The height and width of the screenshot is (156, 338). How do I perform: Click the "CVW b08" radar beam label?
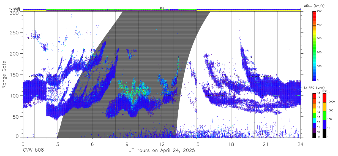click(33, 150)
